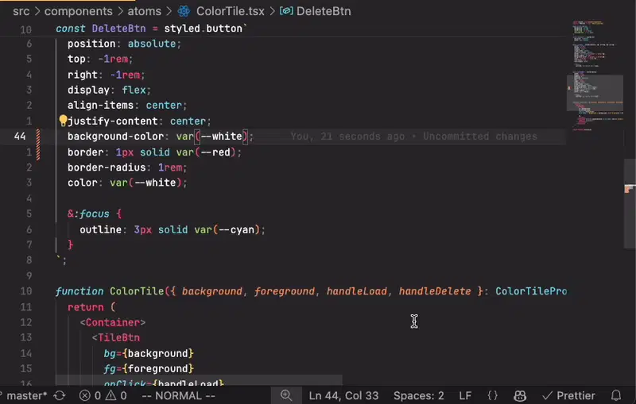The image size is (636, 404).
Task: Open the Copilot status icon
Action: [520, 395]
